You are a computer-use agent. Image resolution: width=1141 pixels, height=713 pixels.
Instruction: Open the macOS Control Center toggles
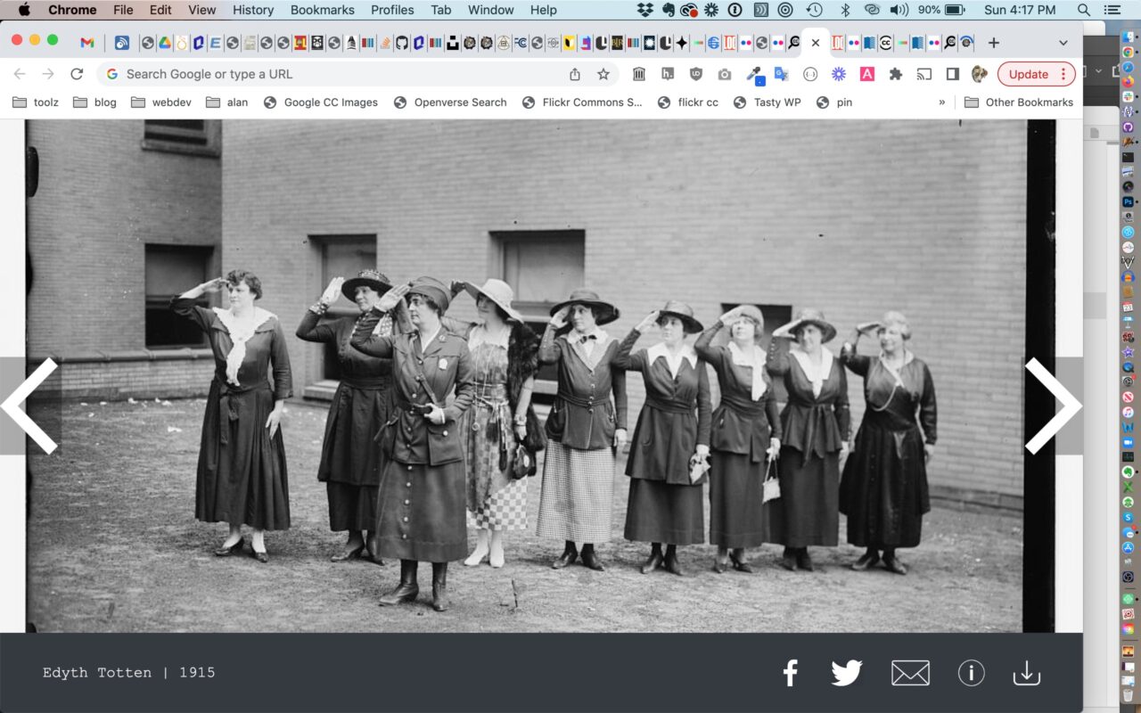click(x=1111, y=10)
